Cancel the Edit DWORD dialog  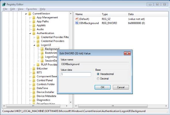pos(121,87)
